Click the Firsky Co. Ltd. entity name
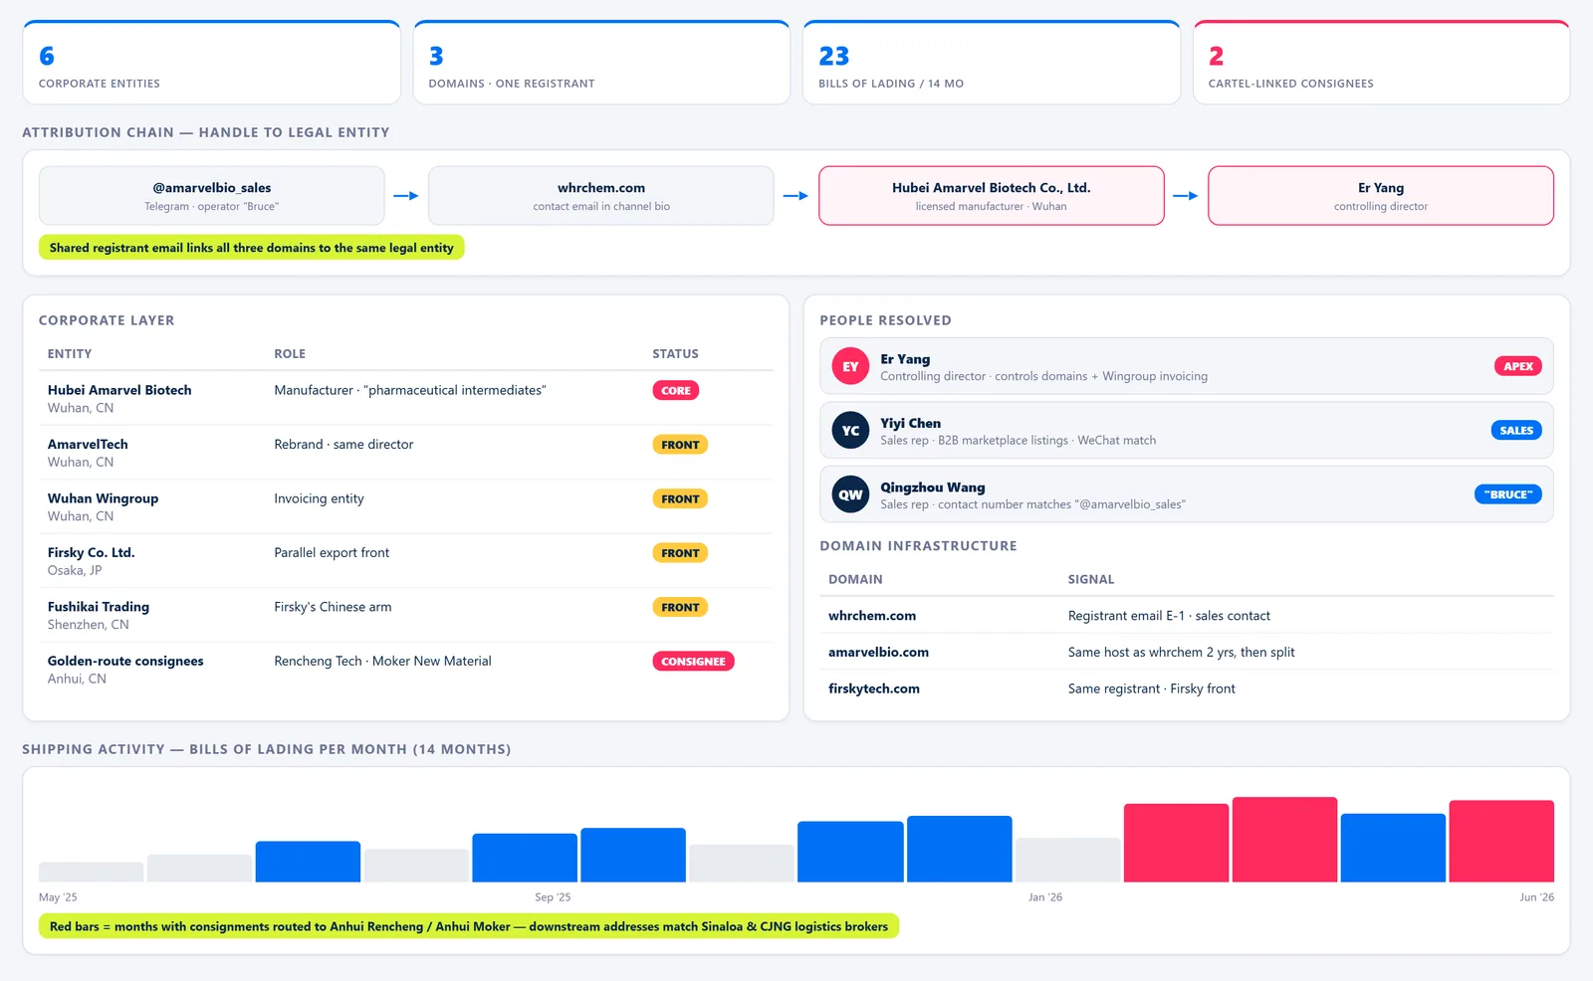The width and height of the screenshot is (1593, 981). coord(91,552)
